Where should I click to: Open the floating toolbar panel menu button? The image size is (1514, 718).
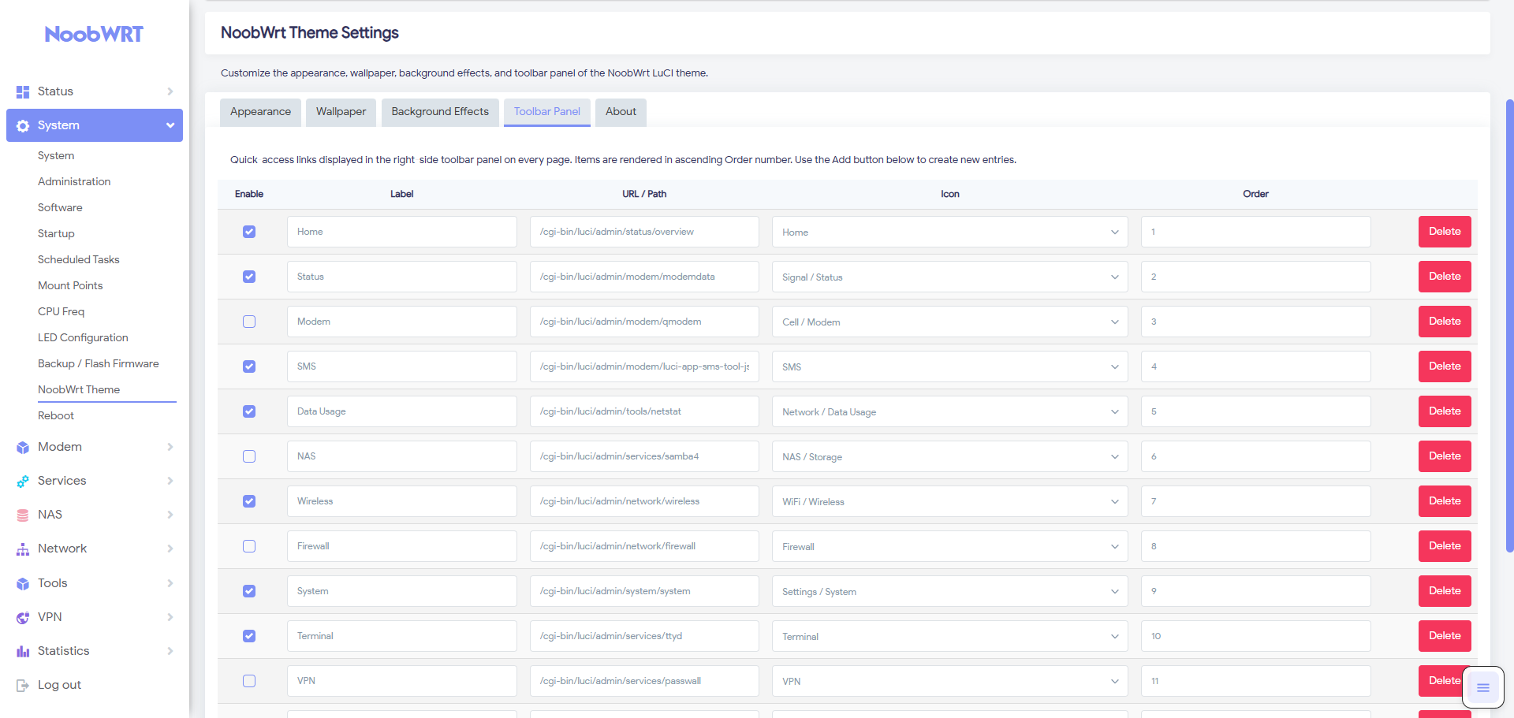(x=1482, y=687)
